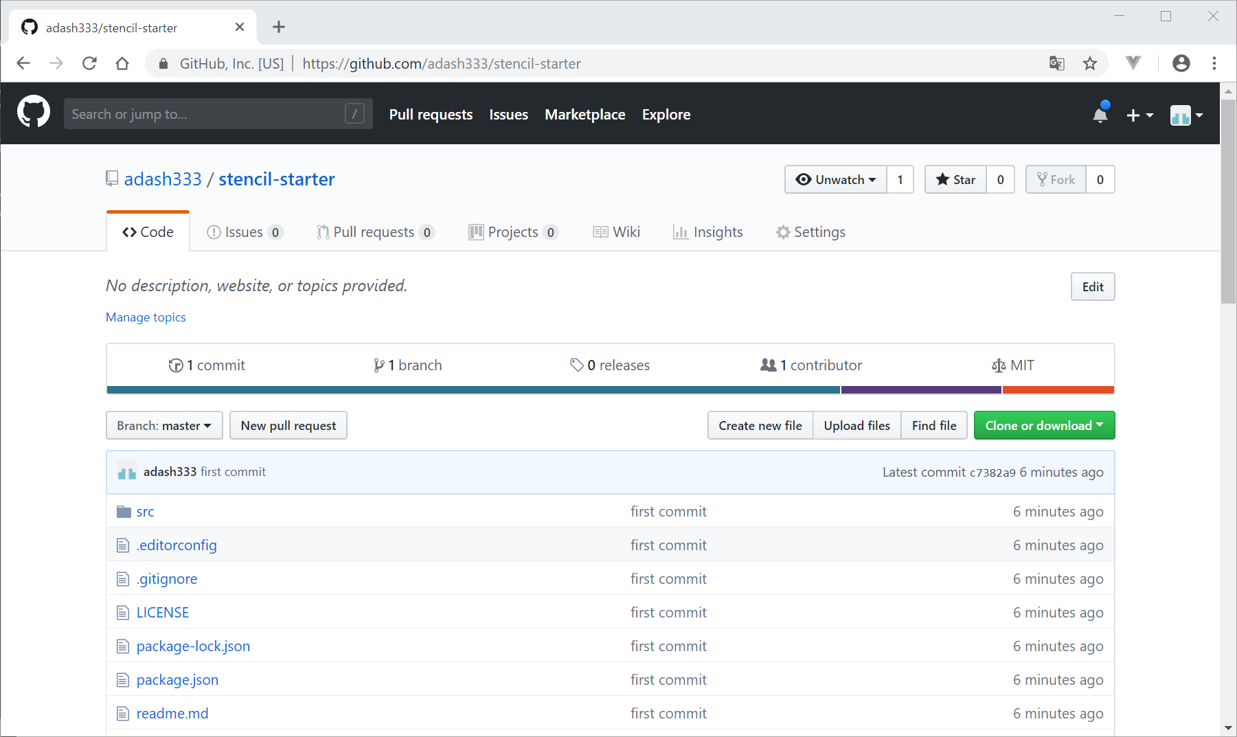Image resolution: width=1237 pixels, height=737 pixels.
Task: Click the adash333 avatar in commit bar
Action: (127, 472)
